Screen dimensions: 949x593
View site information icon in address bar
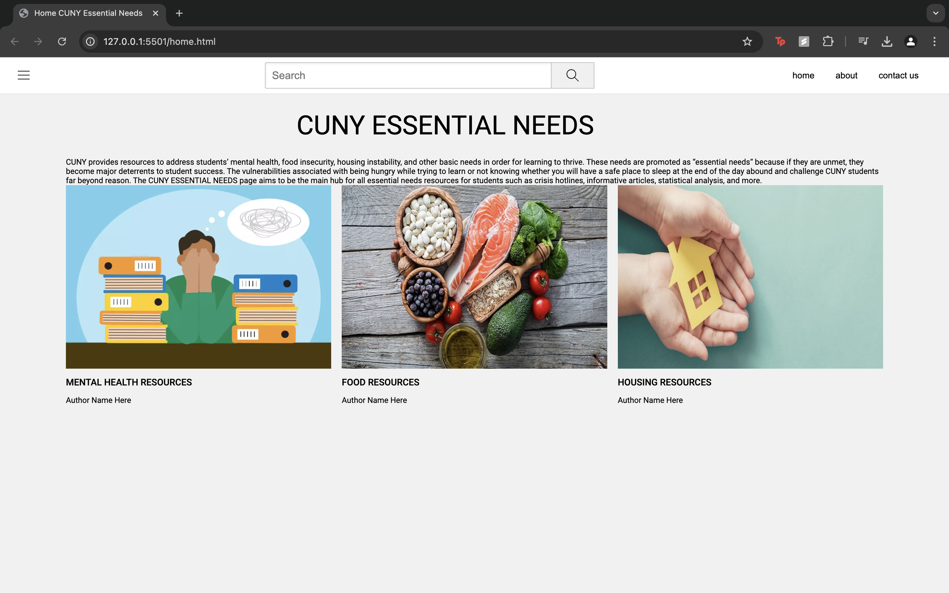pyautogui.click(x=91, y=42)
